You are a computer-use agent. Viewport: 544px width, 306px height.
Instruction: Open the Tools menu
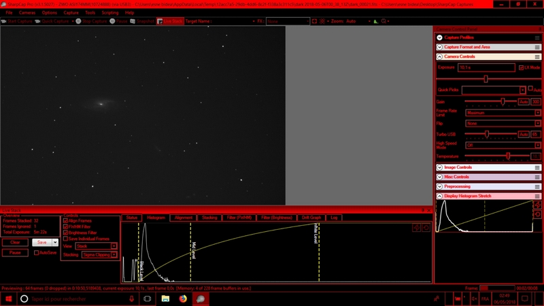click(90, 12)
